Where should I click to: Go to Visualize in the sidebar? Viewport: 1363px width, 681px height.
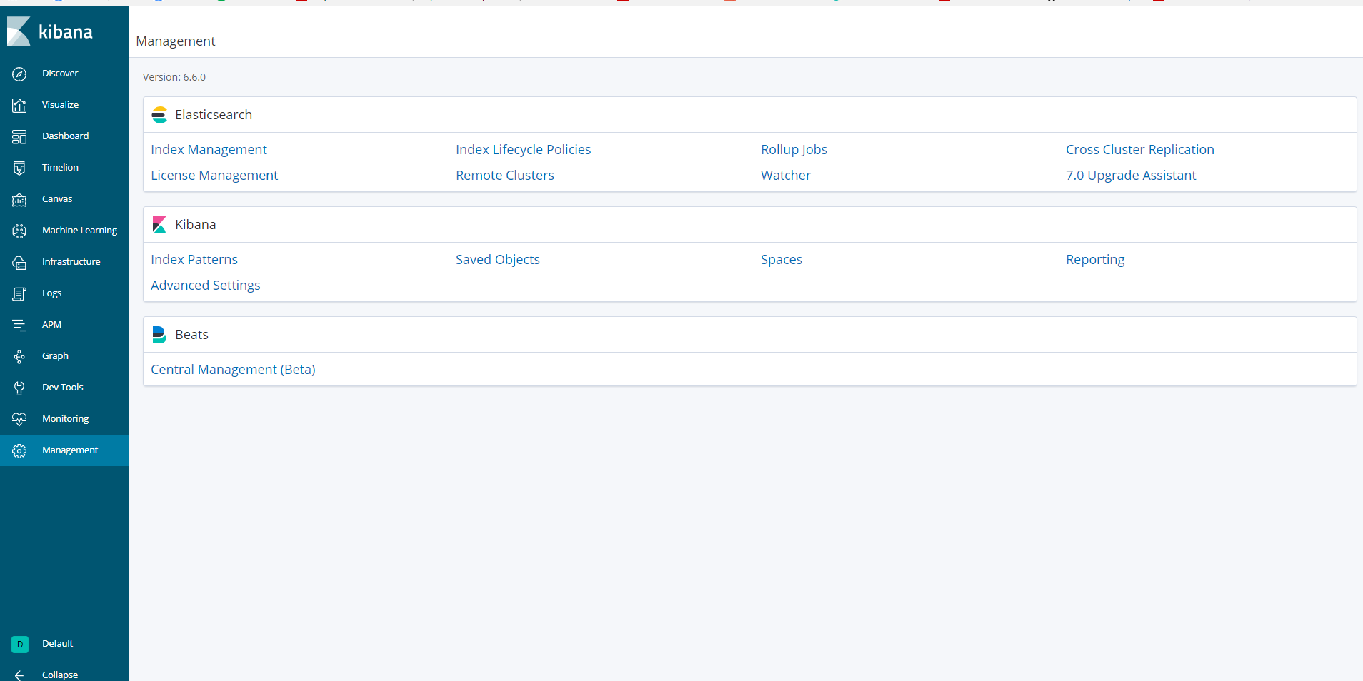[x=60, y=105]
